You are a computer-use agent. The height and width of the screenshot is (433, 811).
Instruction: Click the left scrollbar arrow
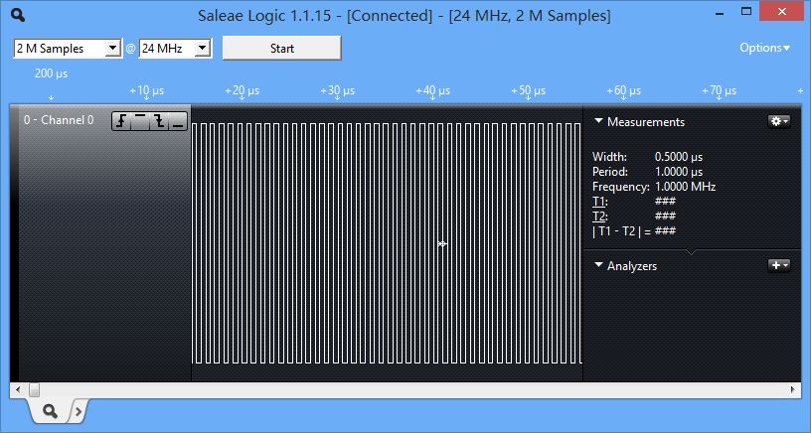coord(18,389)
